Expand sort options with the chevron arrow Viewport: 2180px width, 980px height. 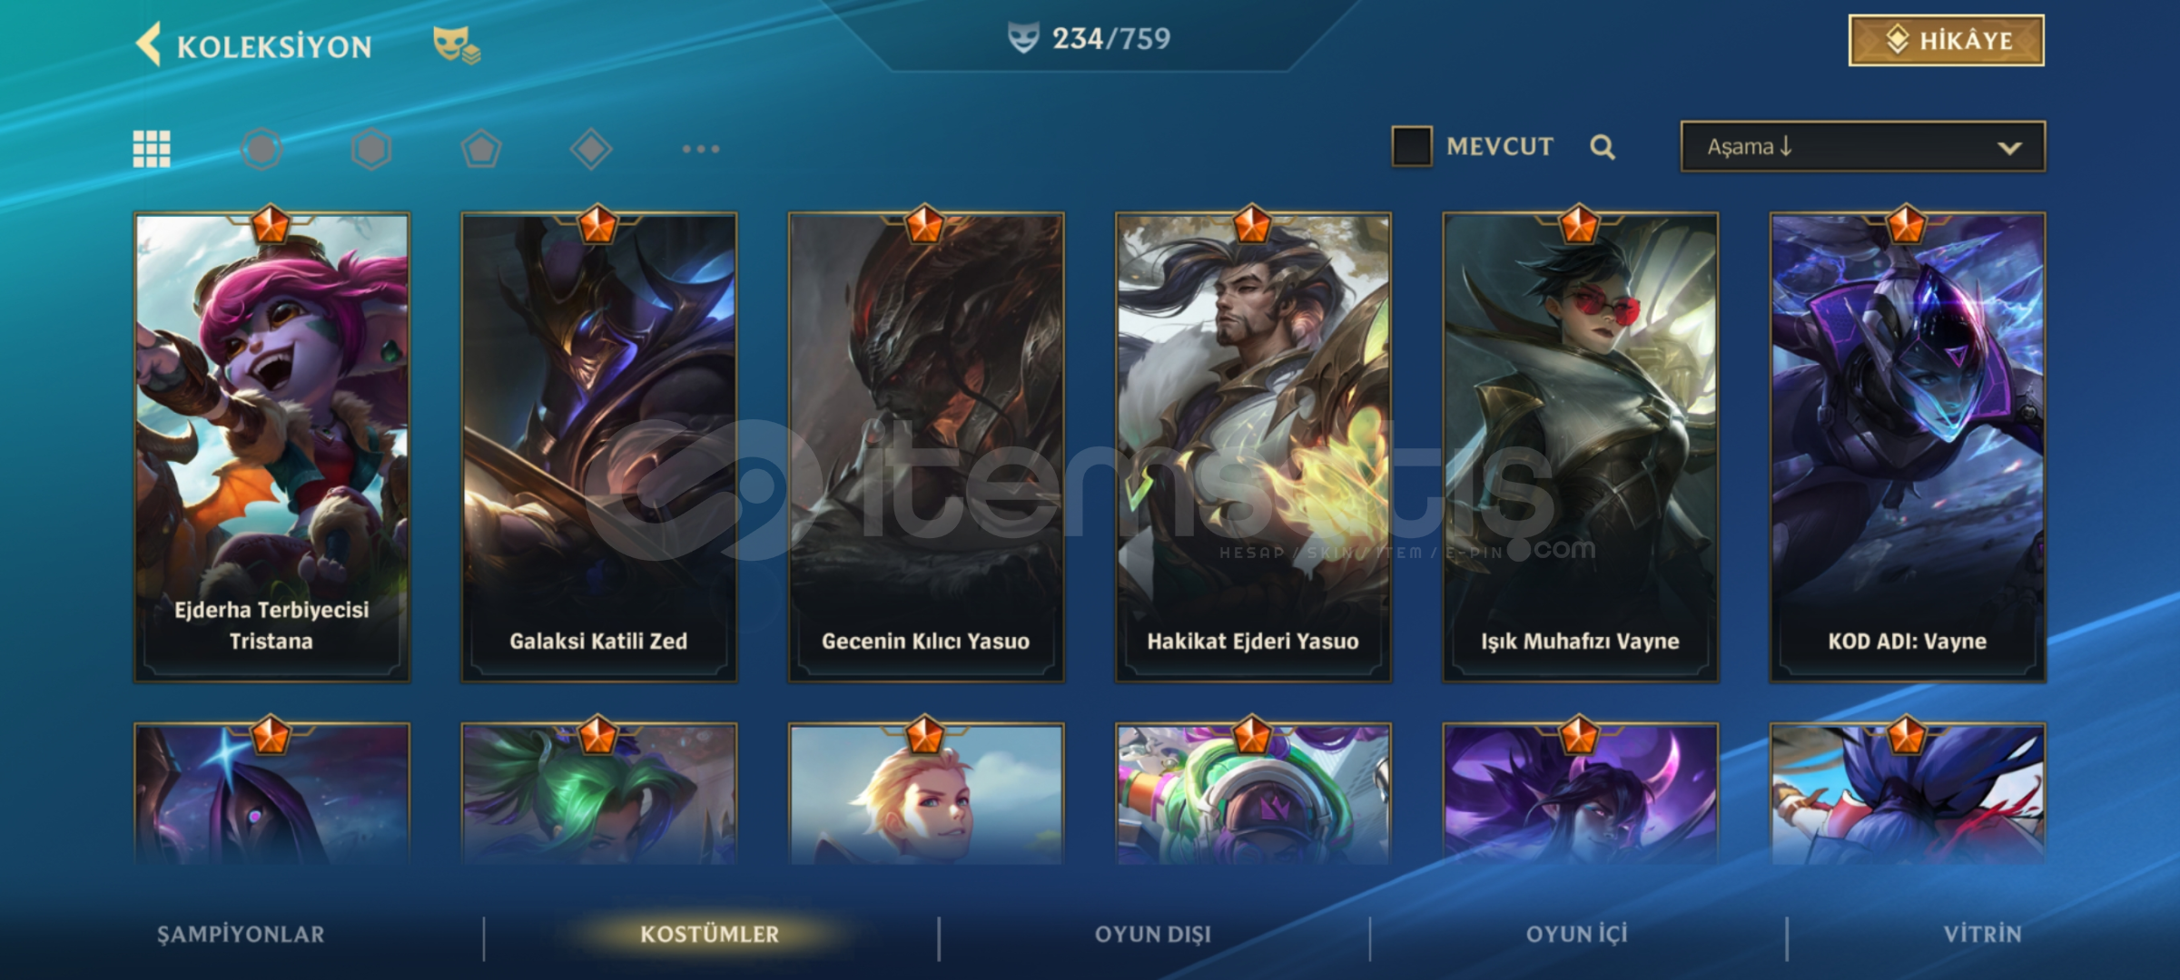point(2010,148)
